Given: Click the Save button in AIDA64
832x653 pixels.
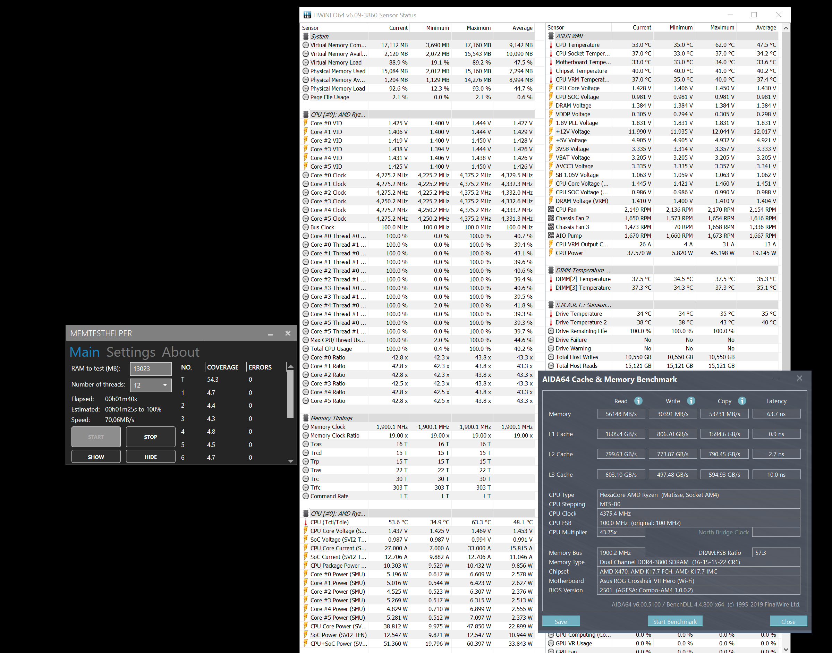Looking at the screenshot, I should 561,621.
